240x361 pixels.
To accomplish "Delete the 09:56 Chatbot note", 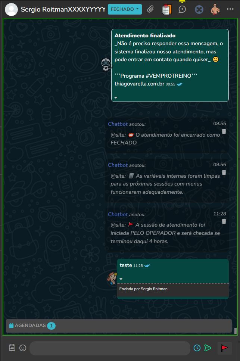I will click(224, 172).
